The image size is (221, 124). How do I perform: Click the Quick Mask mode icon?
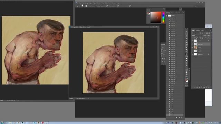coord(186,84)
